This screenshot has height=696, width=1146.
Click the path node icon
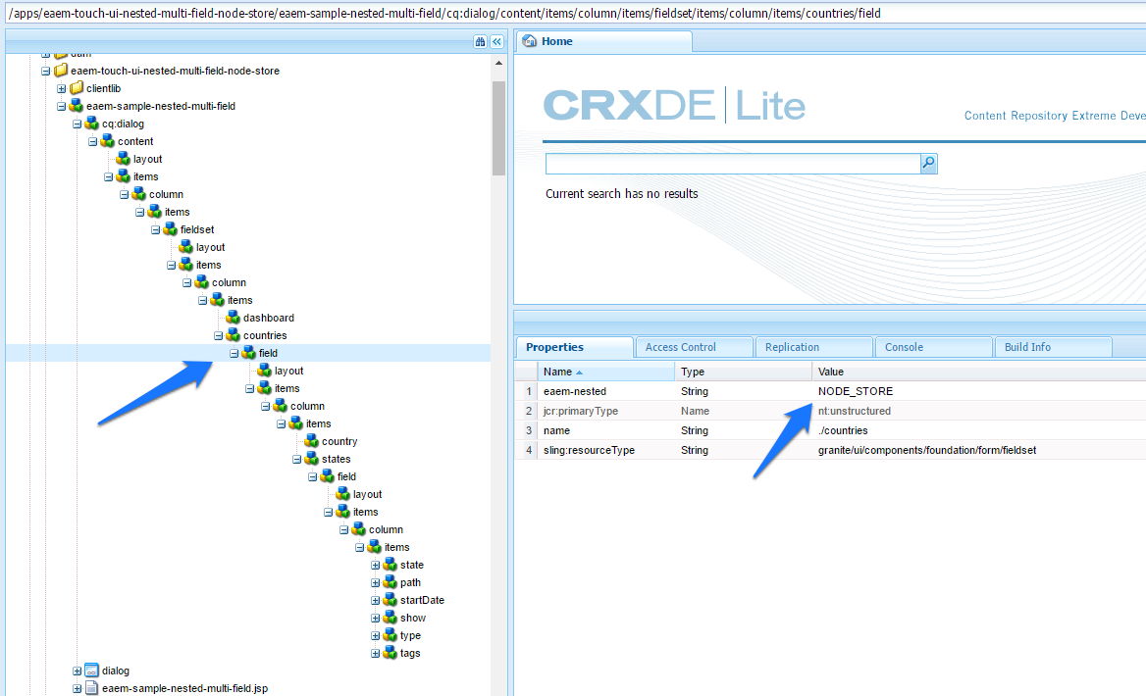391,583
